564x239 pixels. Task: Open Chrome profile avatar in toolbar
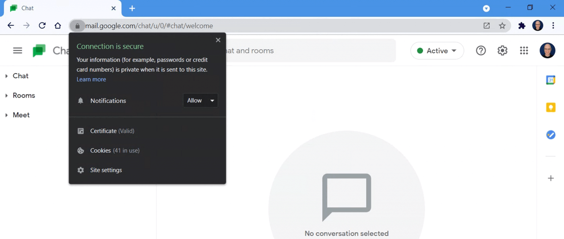[538, 26]
